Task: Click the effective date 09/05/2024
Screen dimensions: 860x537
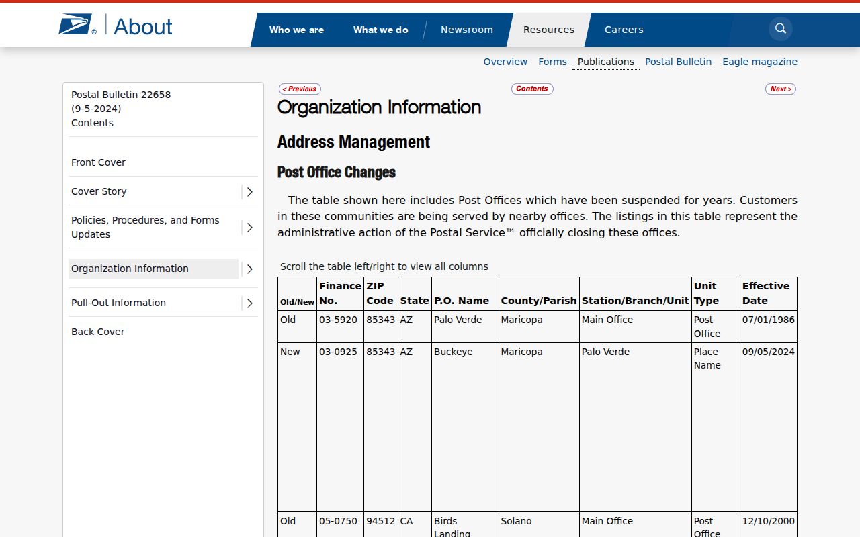Action: (769, 352)
